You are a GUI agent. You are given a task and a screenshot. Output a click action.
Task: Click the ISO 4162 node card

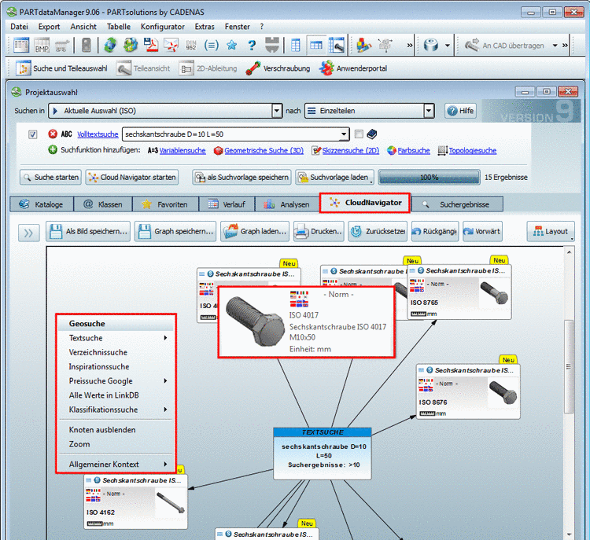[x=135, y=501]
